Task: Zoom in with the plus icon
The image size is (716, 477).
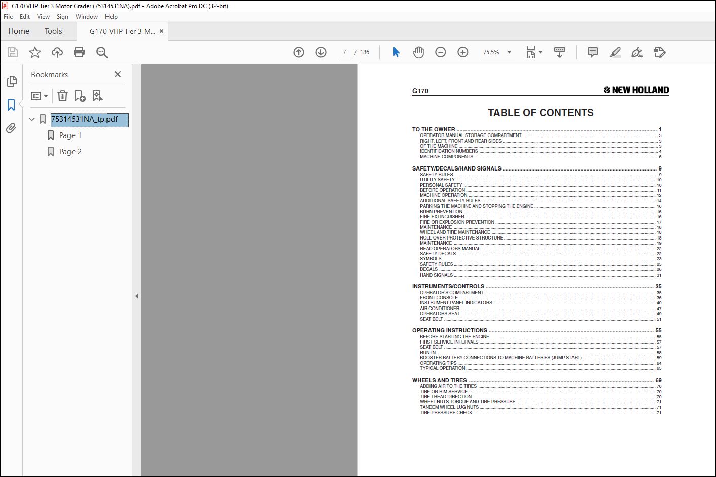Action: point(463,52)
